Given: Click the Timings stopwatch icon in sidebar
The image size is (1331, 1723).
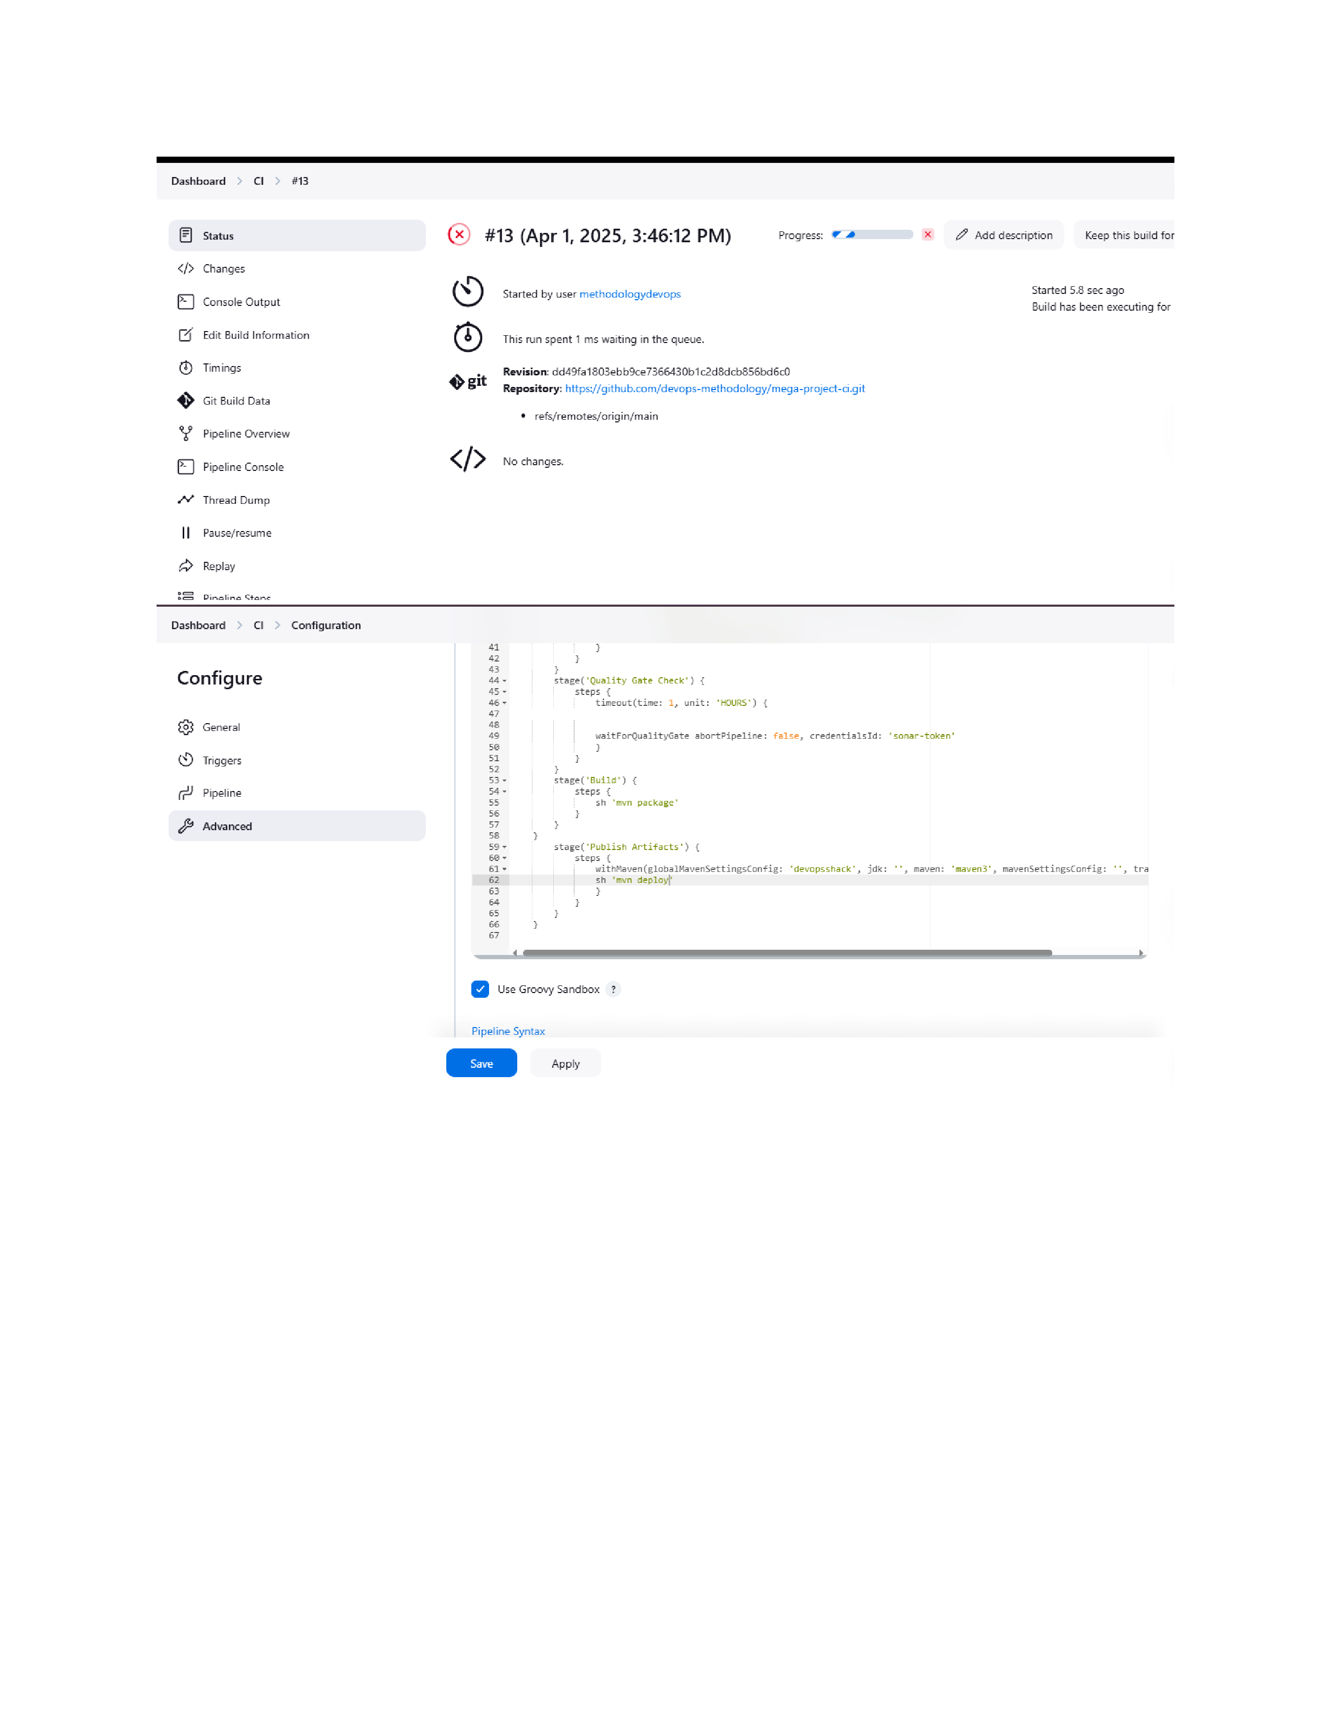Looking at the screenshot, I should (x=185, y=368).
